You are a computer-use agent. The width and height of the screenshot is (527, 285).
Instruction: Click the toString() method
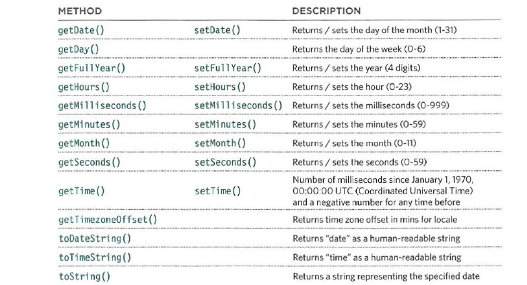pyautogui.click(x=84, y=276)
